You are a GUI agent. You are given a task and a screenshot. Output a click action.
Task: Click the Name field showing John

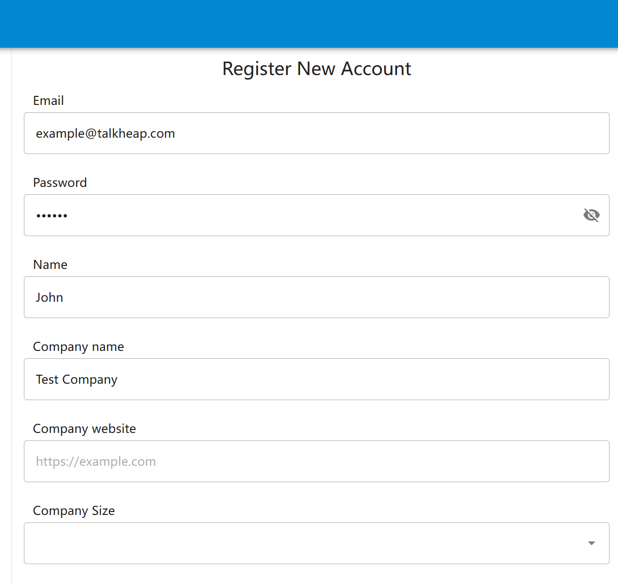click(x=316, y=297)
